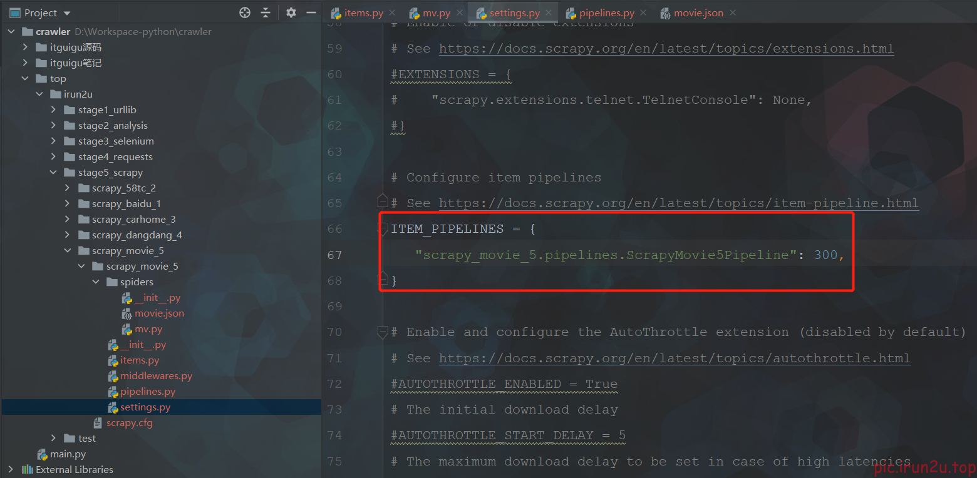
Task: Close the settings.py editor tab
Action: 549,13
